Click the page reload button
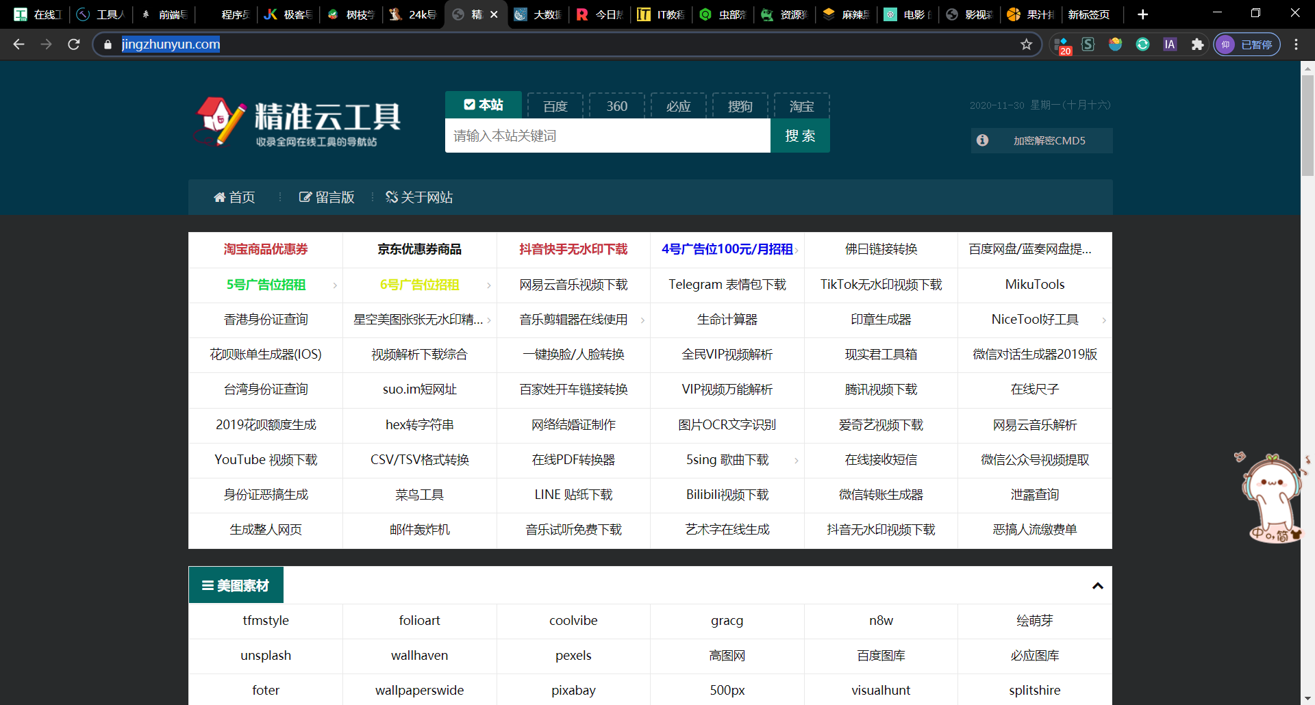Viewport: 1315px width, 705px height. coord(73,44)
